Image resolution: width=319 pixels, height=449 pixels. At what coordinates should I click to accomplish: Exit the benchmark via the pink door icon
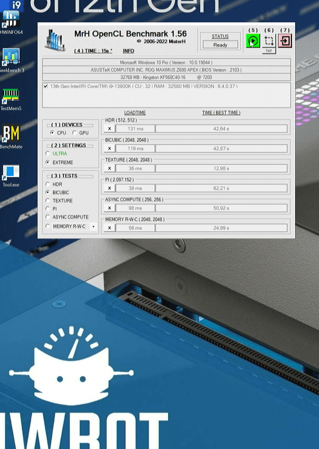pyautogui.click(x=285, y=40)
